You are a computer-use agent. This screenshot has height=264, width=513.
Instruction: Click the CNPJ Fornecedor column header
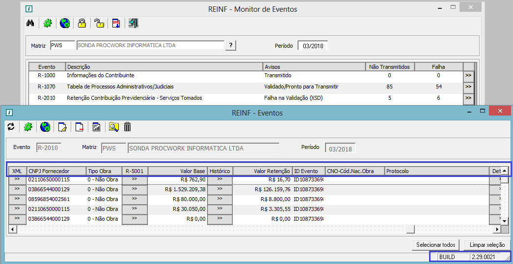pos(56,171)
